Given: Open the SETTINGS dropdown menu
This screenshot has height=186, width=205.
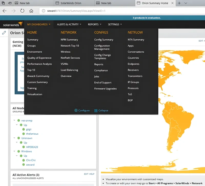Looking at the screenshot, I should (x=115, y=24).
